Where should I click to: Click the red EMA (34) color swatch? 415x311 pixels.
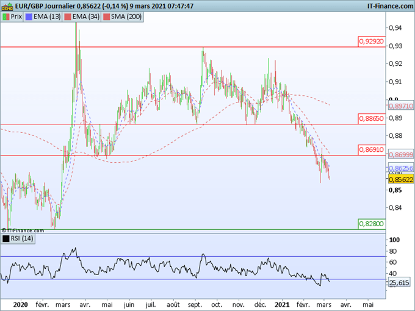68,17
